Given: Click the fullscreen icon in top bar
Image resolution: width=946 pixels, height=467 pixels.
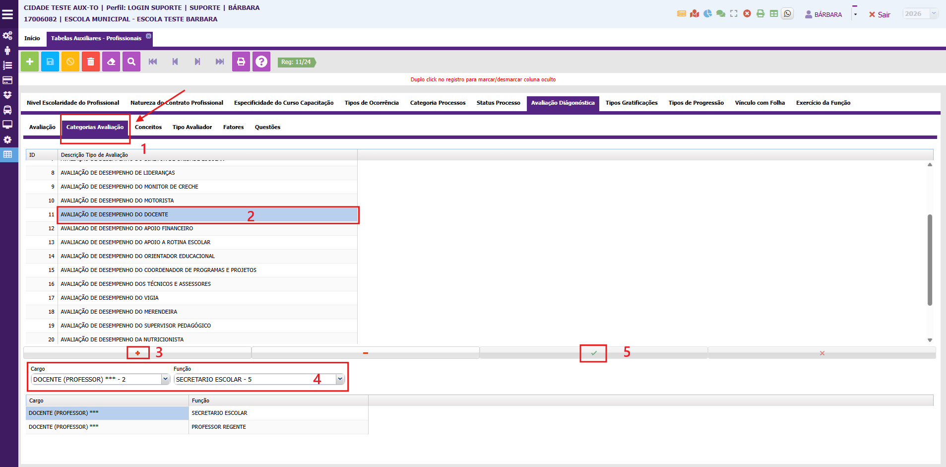Looking at the screenshot, I should click(x=734, y=14).
